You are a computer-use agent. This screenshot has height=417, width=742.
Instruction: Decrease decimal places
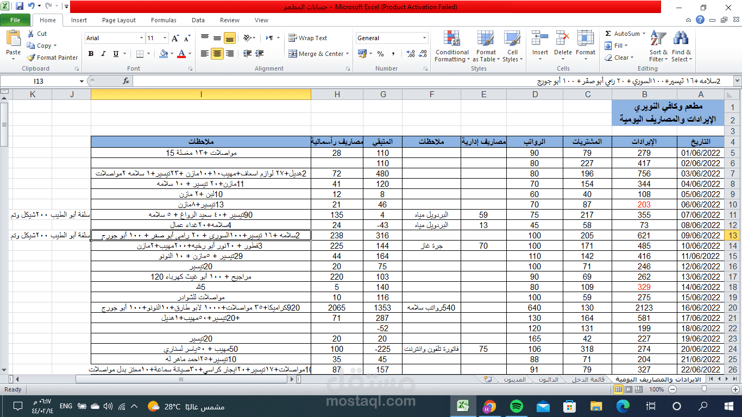click(423, 54)
